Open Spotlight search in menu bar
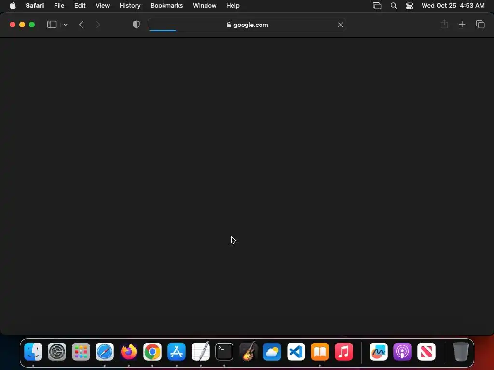494x370 pixels. (394, 6)
